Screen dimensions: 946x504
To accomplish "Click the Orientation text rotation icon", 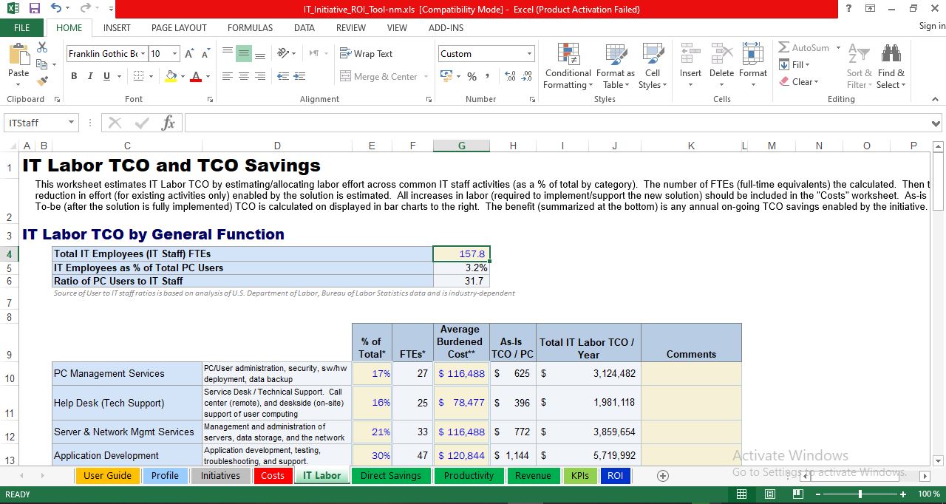I will coord(284,53).
